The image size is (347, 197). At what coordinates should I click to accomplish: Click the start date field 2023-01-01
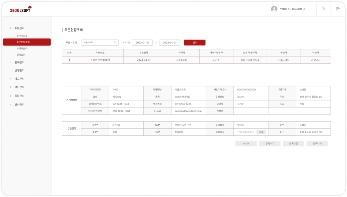pos(142,43)
